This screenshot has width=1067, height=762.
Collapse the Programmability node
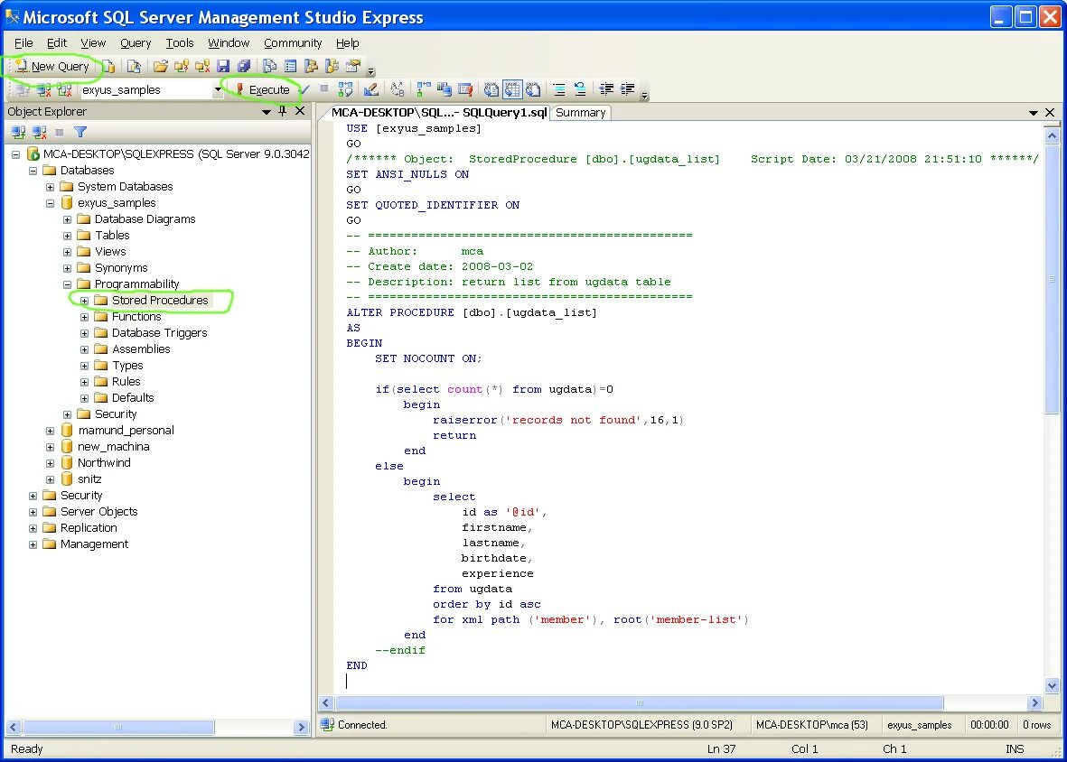(x=68, y=284)
